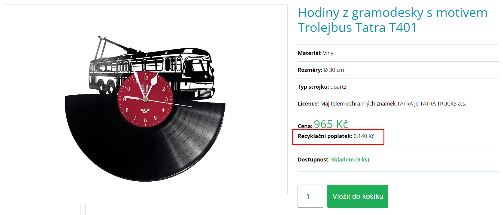The width and height of the screenshot is (503, 215).
Task: Click the 'Dostupnost:' label
Action: [x=314, y=160]
